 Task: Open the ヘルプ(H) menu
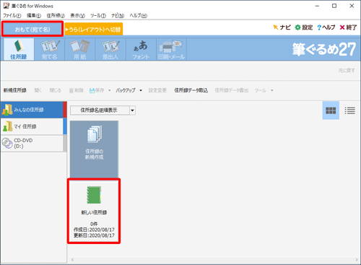(x=139, y=16)
